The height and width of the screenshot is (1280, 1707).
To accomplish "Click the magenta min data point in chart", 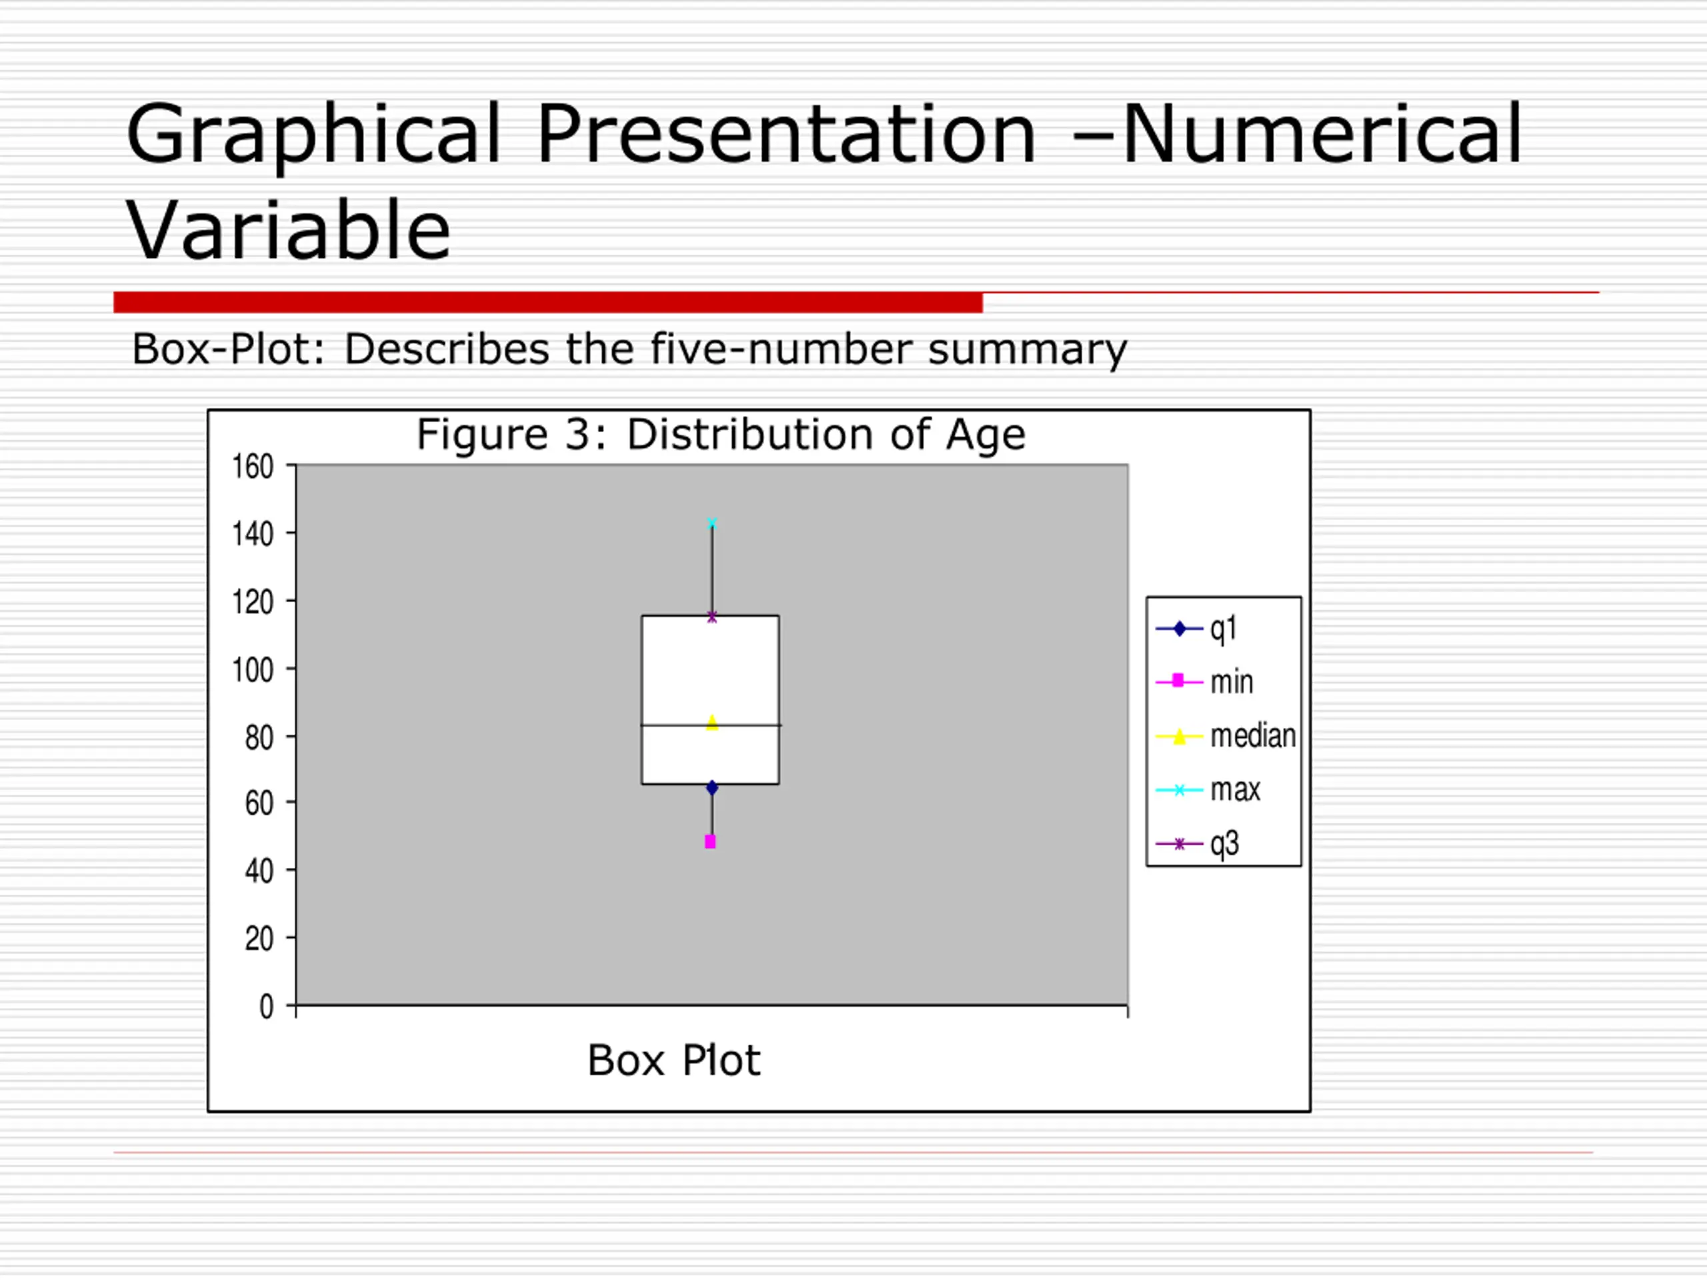I will coord(710,842).
